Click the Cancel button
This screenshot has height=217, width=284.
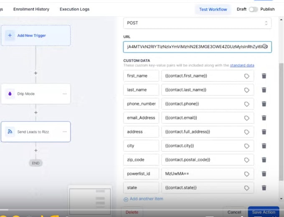pos(234,212)
